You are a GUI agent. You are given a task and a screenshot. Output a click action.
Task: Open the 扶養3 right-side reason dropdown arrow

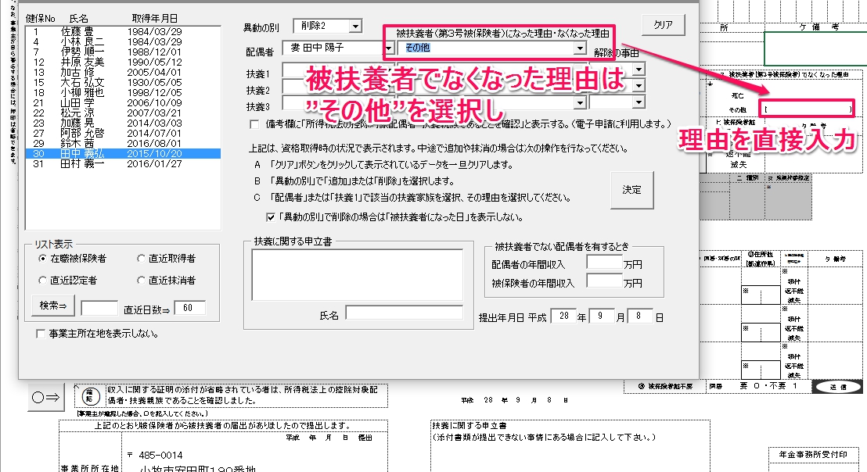[x=639, y=102]
